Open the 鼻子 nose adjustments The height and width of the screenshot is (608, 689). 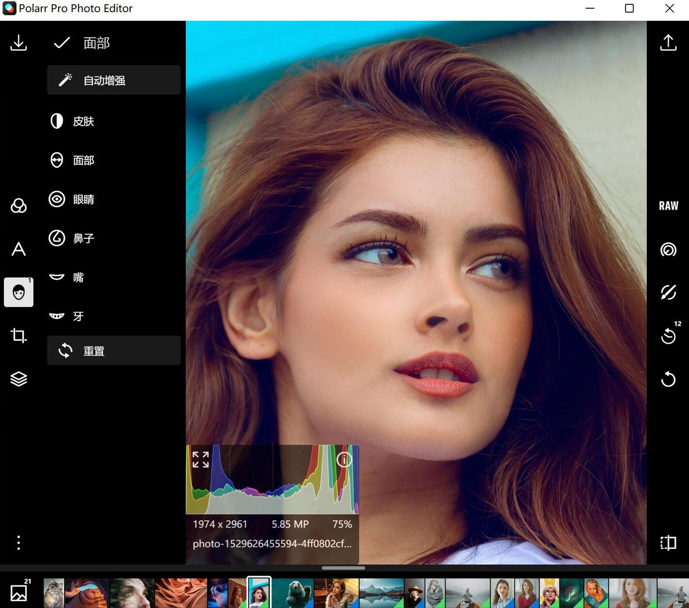pyautogui.click(x=114, y=238)
